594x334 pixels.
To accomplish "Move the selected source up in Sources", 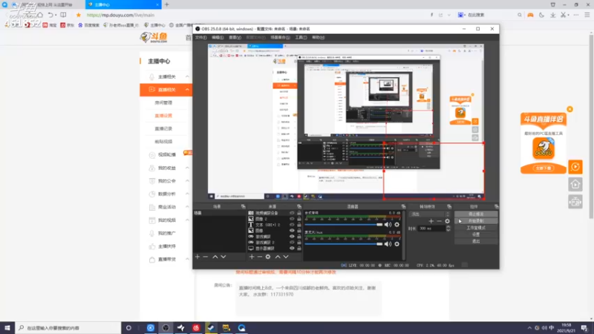I will coord(277,257).
